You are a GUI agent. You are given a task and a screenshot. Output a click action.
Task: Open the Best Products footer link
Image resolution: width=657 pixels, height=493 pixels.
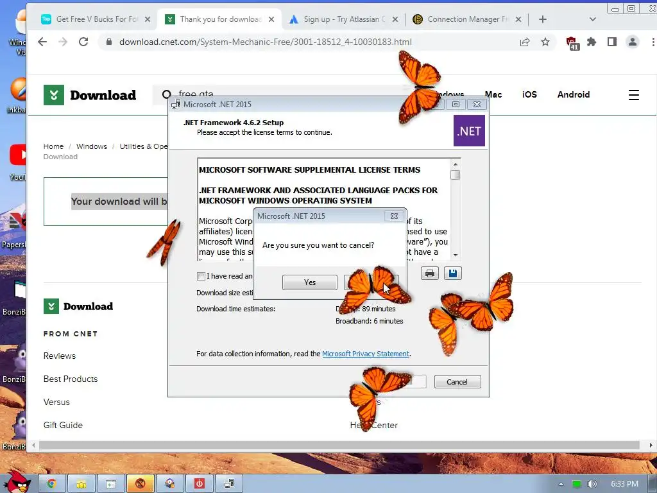(71, 379)
